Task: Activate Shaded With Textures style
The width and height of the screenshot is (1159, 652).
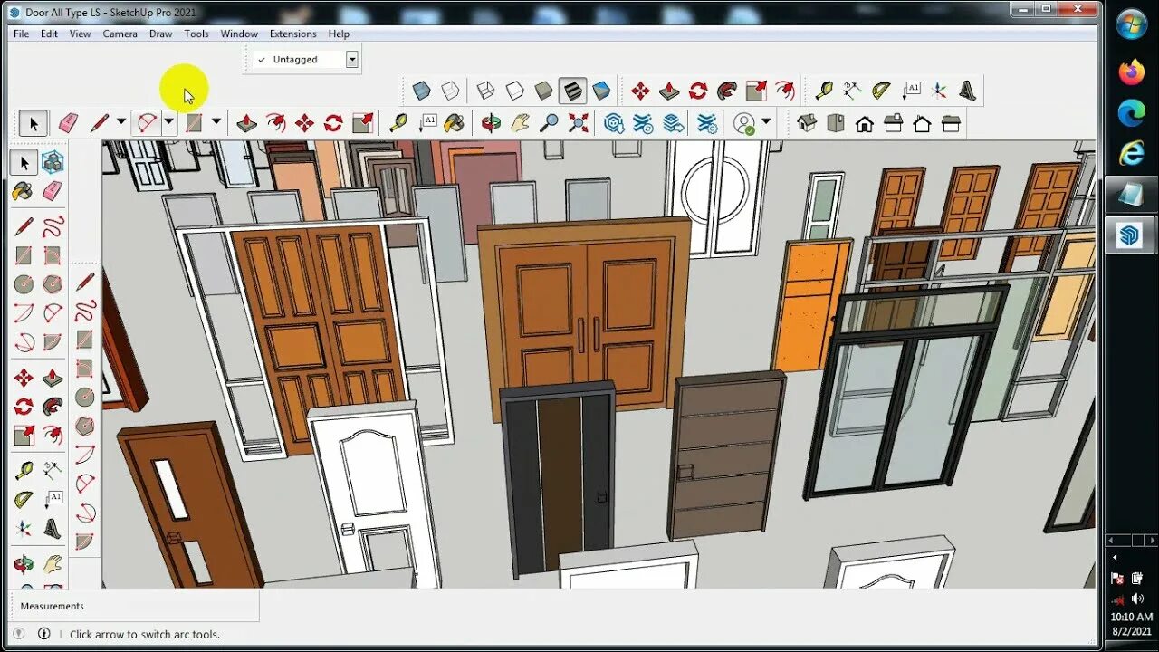Action: coord(570,90)
